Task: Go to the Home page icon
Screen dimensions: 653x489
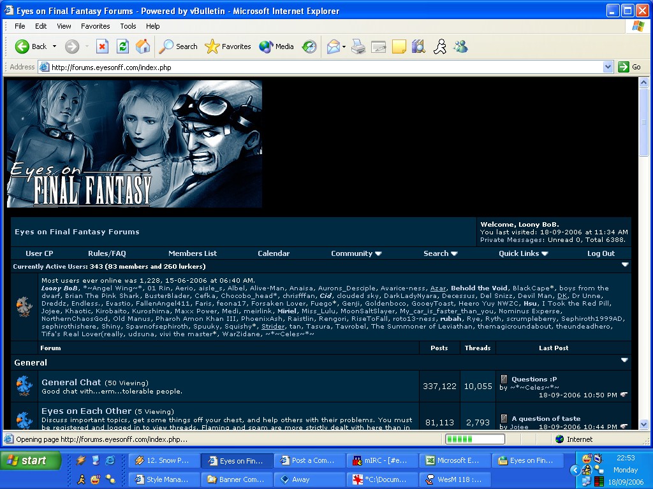Action: tap(143, 46)
